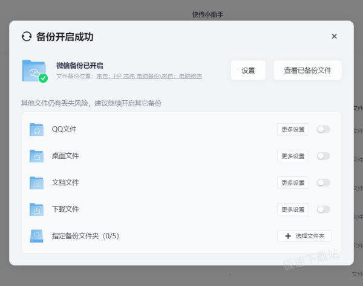Click the 指定备份文件夹 drive icon

36,236
